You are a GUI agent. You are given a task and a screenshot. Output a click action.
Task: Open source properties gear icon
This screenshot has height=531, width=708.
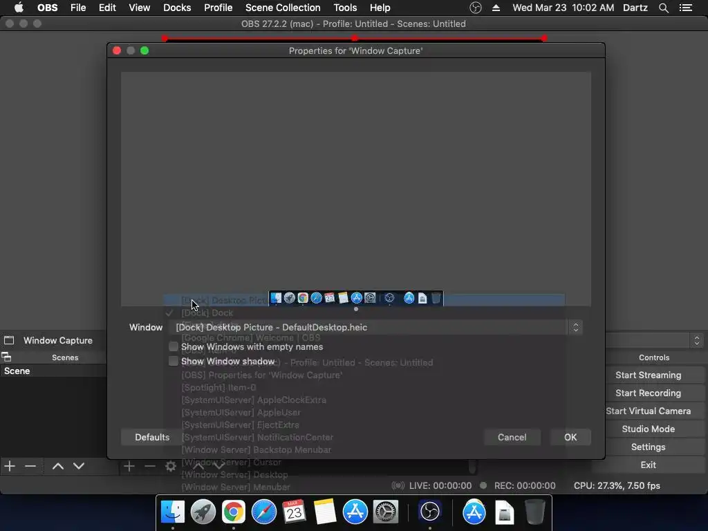[x=171, y=466]
